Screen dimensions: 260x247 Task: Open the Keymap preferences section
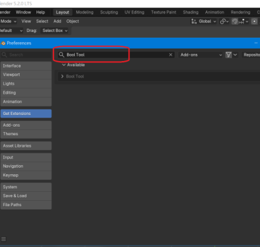26,175
